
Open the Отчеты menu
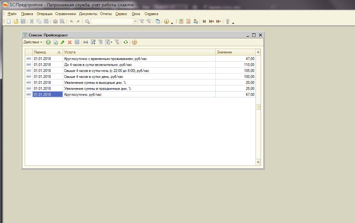106,14
